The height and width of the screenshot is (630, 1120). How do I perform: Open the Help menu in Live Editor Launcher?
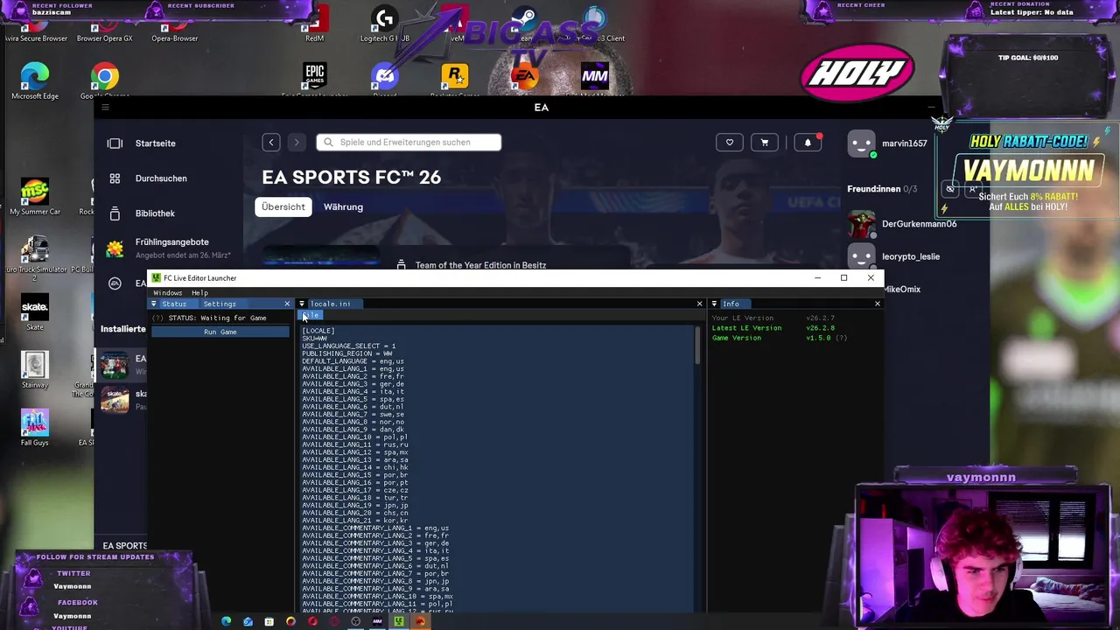point(199,293)
